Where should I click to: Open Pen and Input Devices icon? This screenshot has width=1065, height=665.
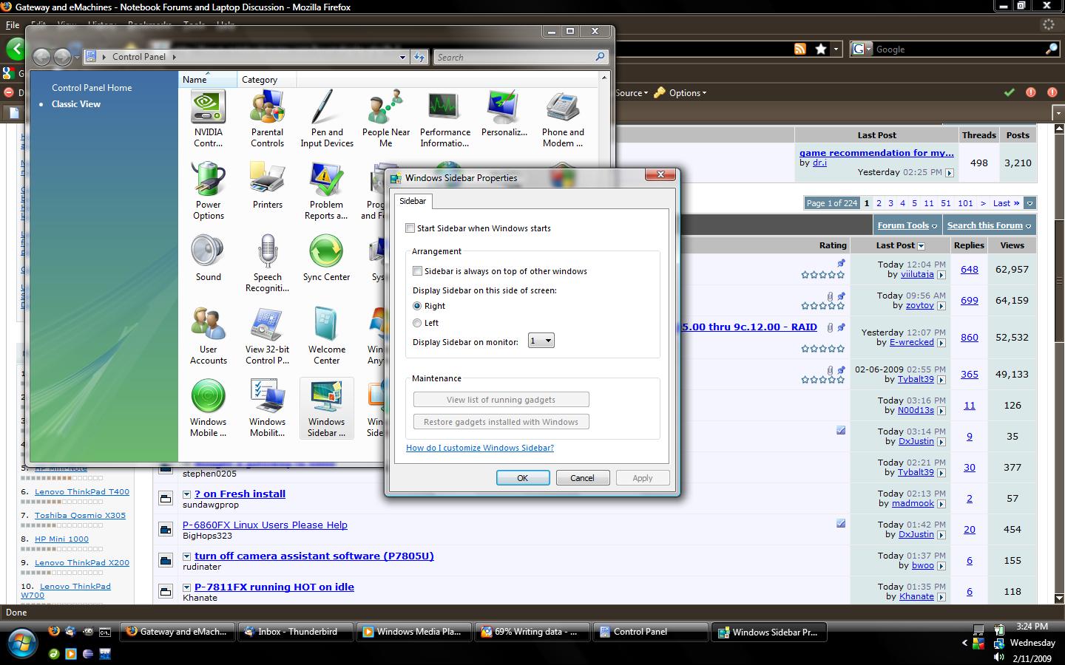tap(327, 119)
